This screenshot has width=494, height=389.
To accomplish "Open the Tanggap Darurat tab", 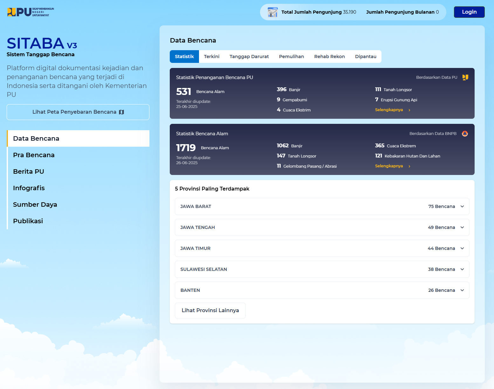I will (x=249, y=57).
